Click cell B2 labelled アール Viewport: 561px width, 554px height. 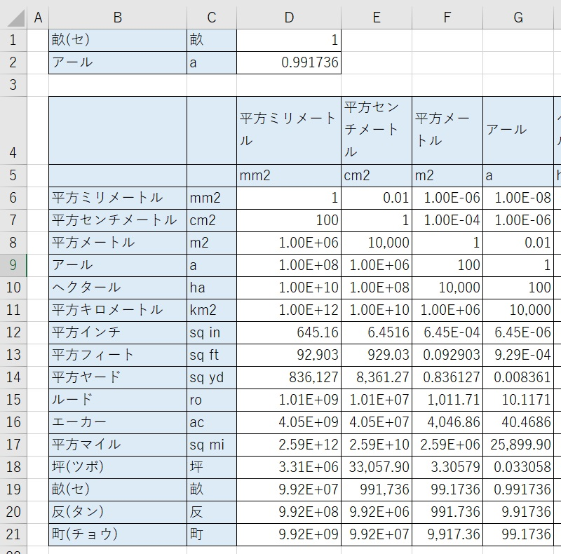pyautogui.click(x=117, y=62)
